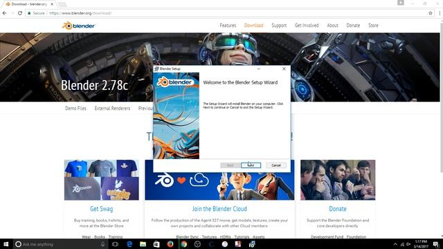
Task: Minimize the Blender Setup dialog
Action: pyautogui.click(x=258, y=68)
